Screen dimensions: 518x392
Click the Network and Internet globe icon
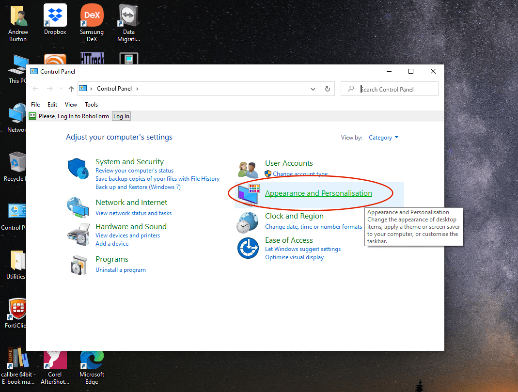click(x=78, y=207)
